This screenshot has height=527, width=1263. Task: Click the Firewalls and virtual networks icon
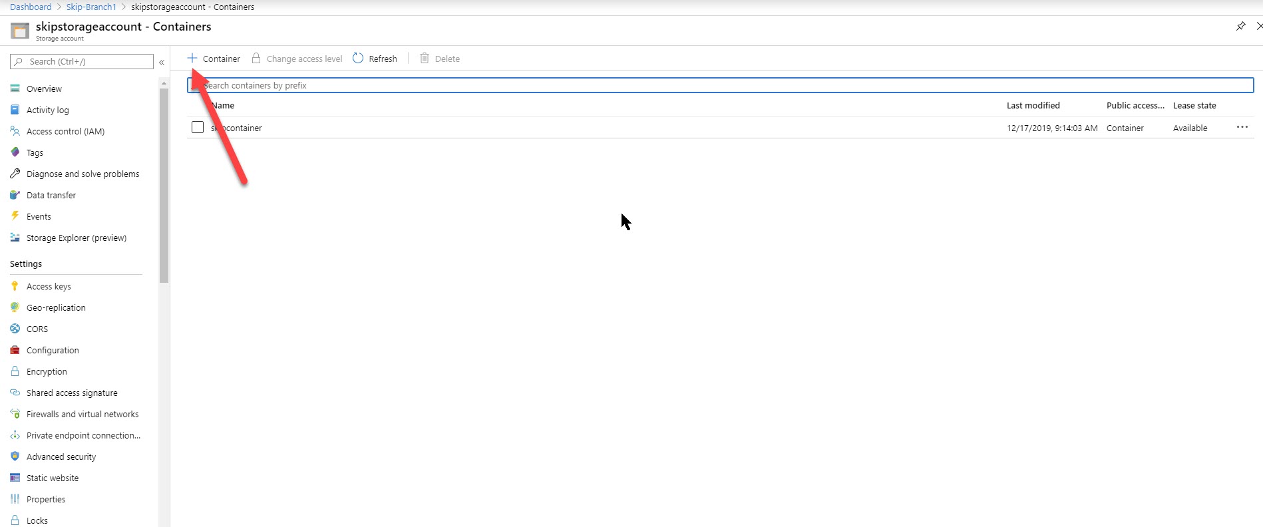15,414
